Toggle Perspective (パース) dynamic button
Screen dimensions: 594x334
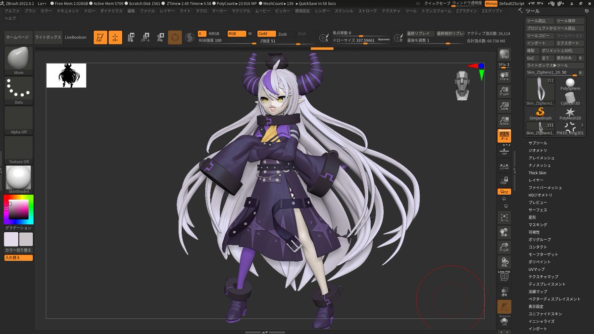pyautogui.click(x=504, y=136)
